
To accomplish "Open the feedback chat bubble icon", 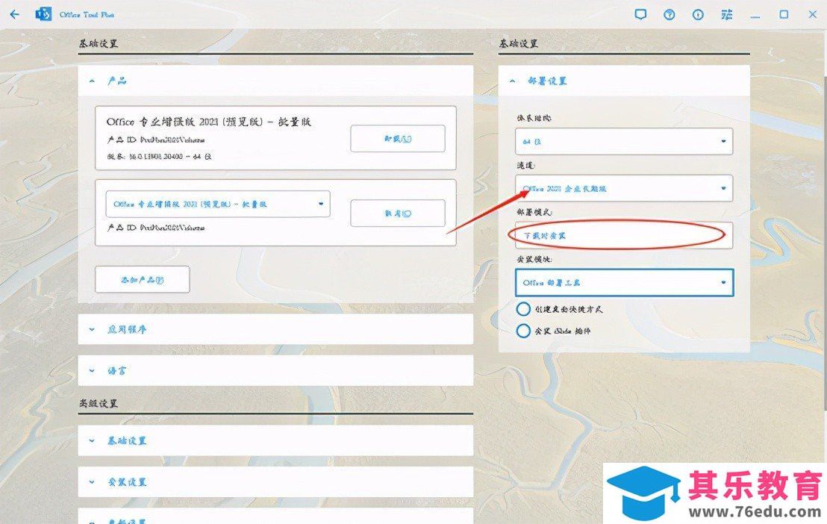I will pos(640,14).
